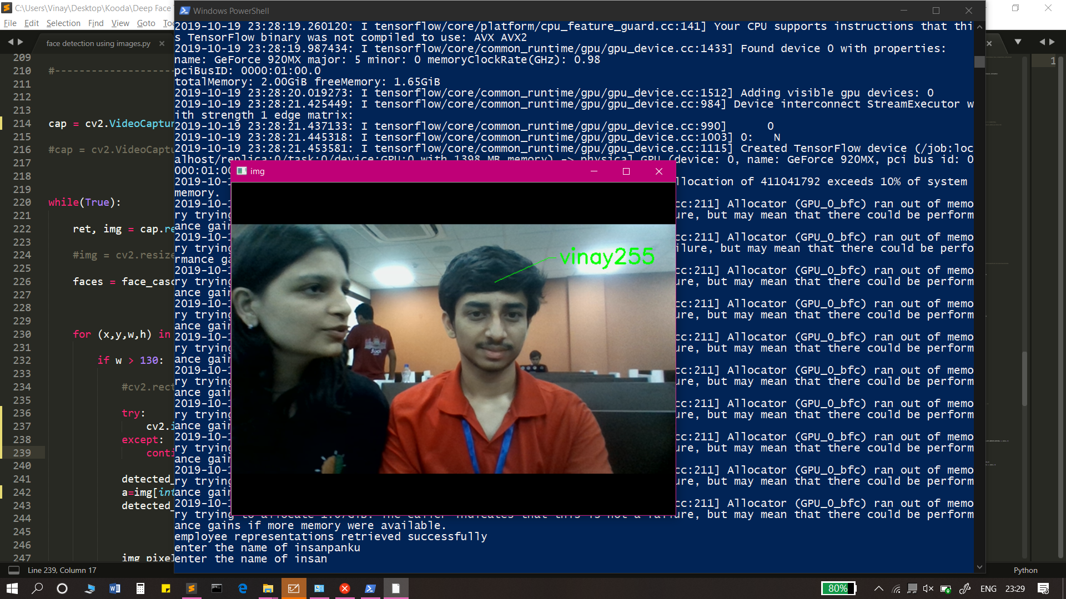This screenshot has width=1066, height=599.
Task: Click 'Line 239, Column 17' status text
Action: [62, 570]
